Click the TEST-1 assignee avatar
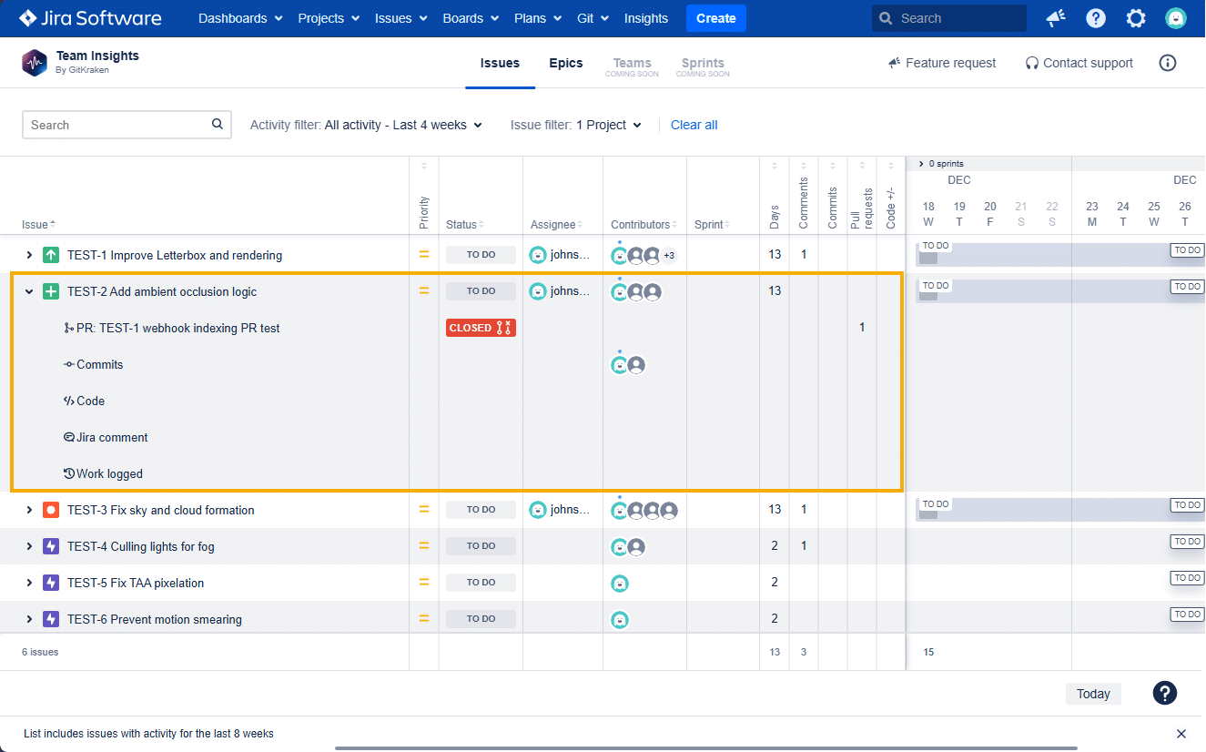 pos(538,255)
